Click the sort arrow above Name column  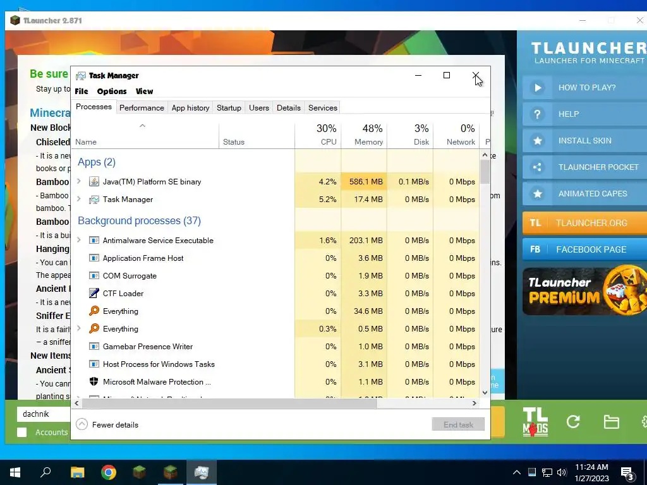(x=142, y=126)
